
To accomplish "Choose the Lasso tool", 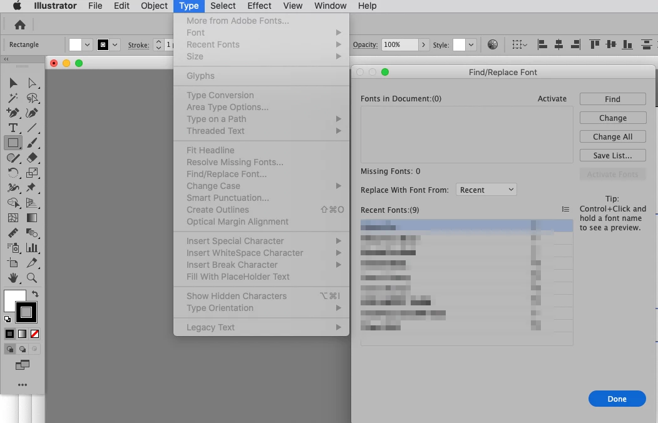I will tap(32, 98).
